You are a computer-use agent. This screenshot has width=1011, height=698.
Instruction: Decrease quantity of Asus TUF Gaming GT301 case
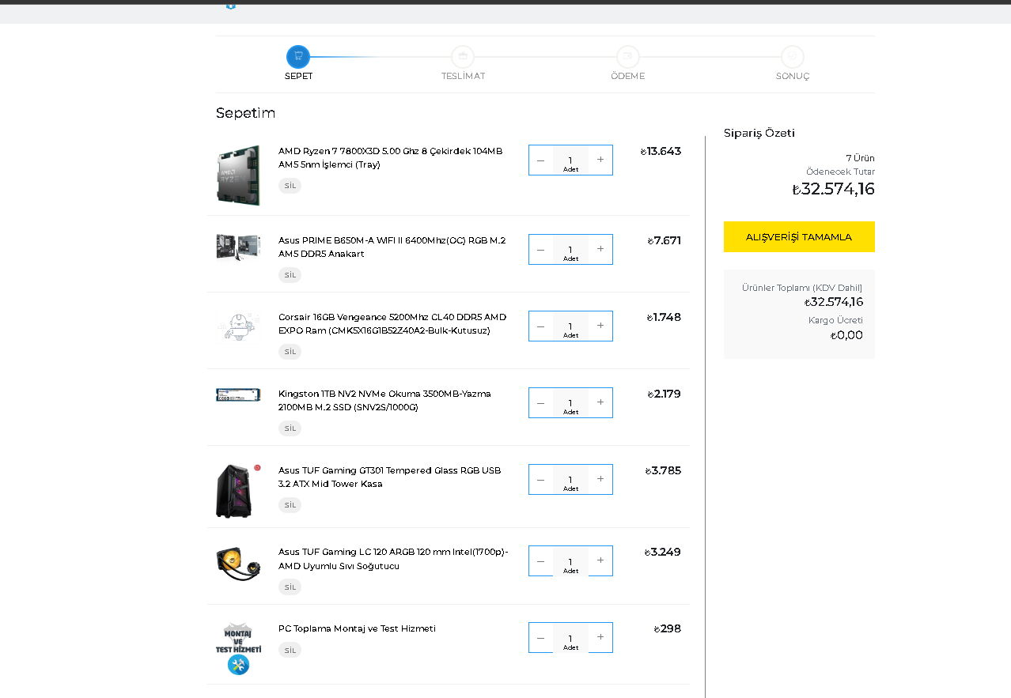[540, 479]
